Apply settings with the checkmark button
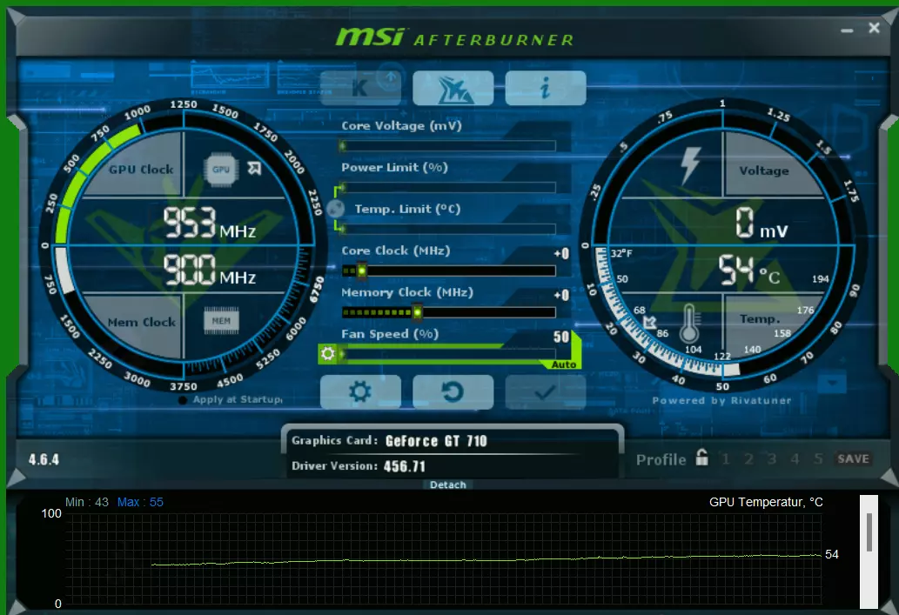The width and height of the screenshot is (899, 615). 546,392
